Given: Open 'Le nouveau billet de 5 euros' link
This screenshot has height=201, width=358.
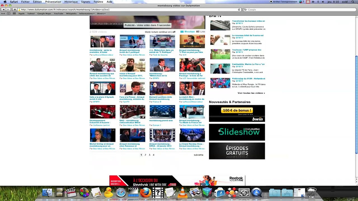Looking at the screenshot, I should pyautogui.click(x=248, y=35).
